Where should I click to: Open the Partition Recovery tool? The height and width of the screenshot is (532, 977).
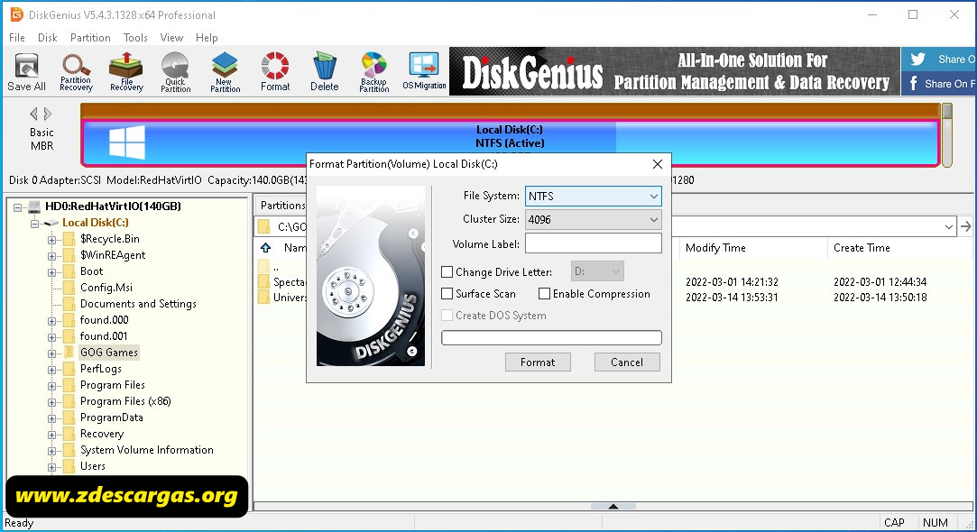click(x=76, y=71)
